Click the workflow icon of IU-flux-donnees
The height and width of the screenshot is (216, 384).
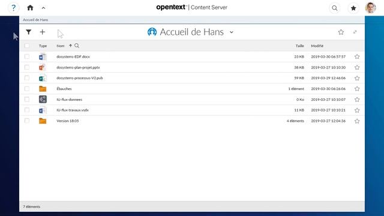pyautogui.click(x=43, y=100)
